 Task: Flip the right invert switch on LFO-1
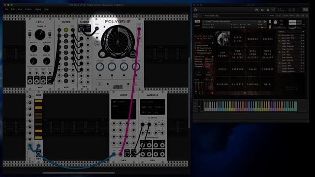50,34
